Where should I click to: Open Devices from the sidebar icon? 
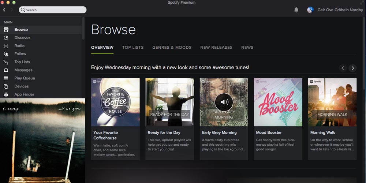click(6, 86)
